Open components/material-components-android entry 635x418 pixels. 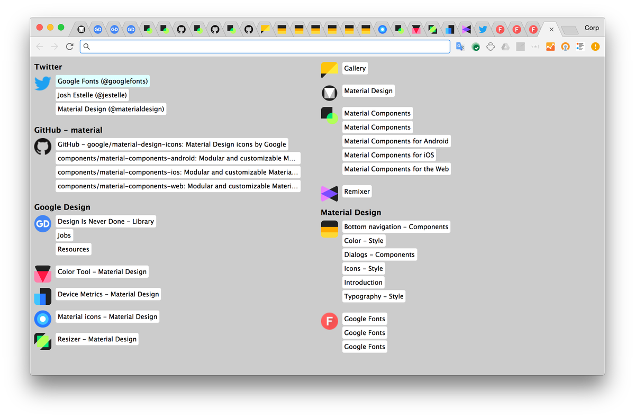pyautogui.click(x=178, y=158)
